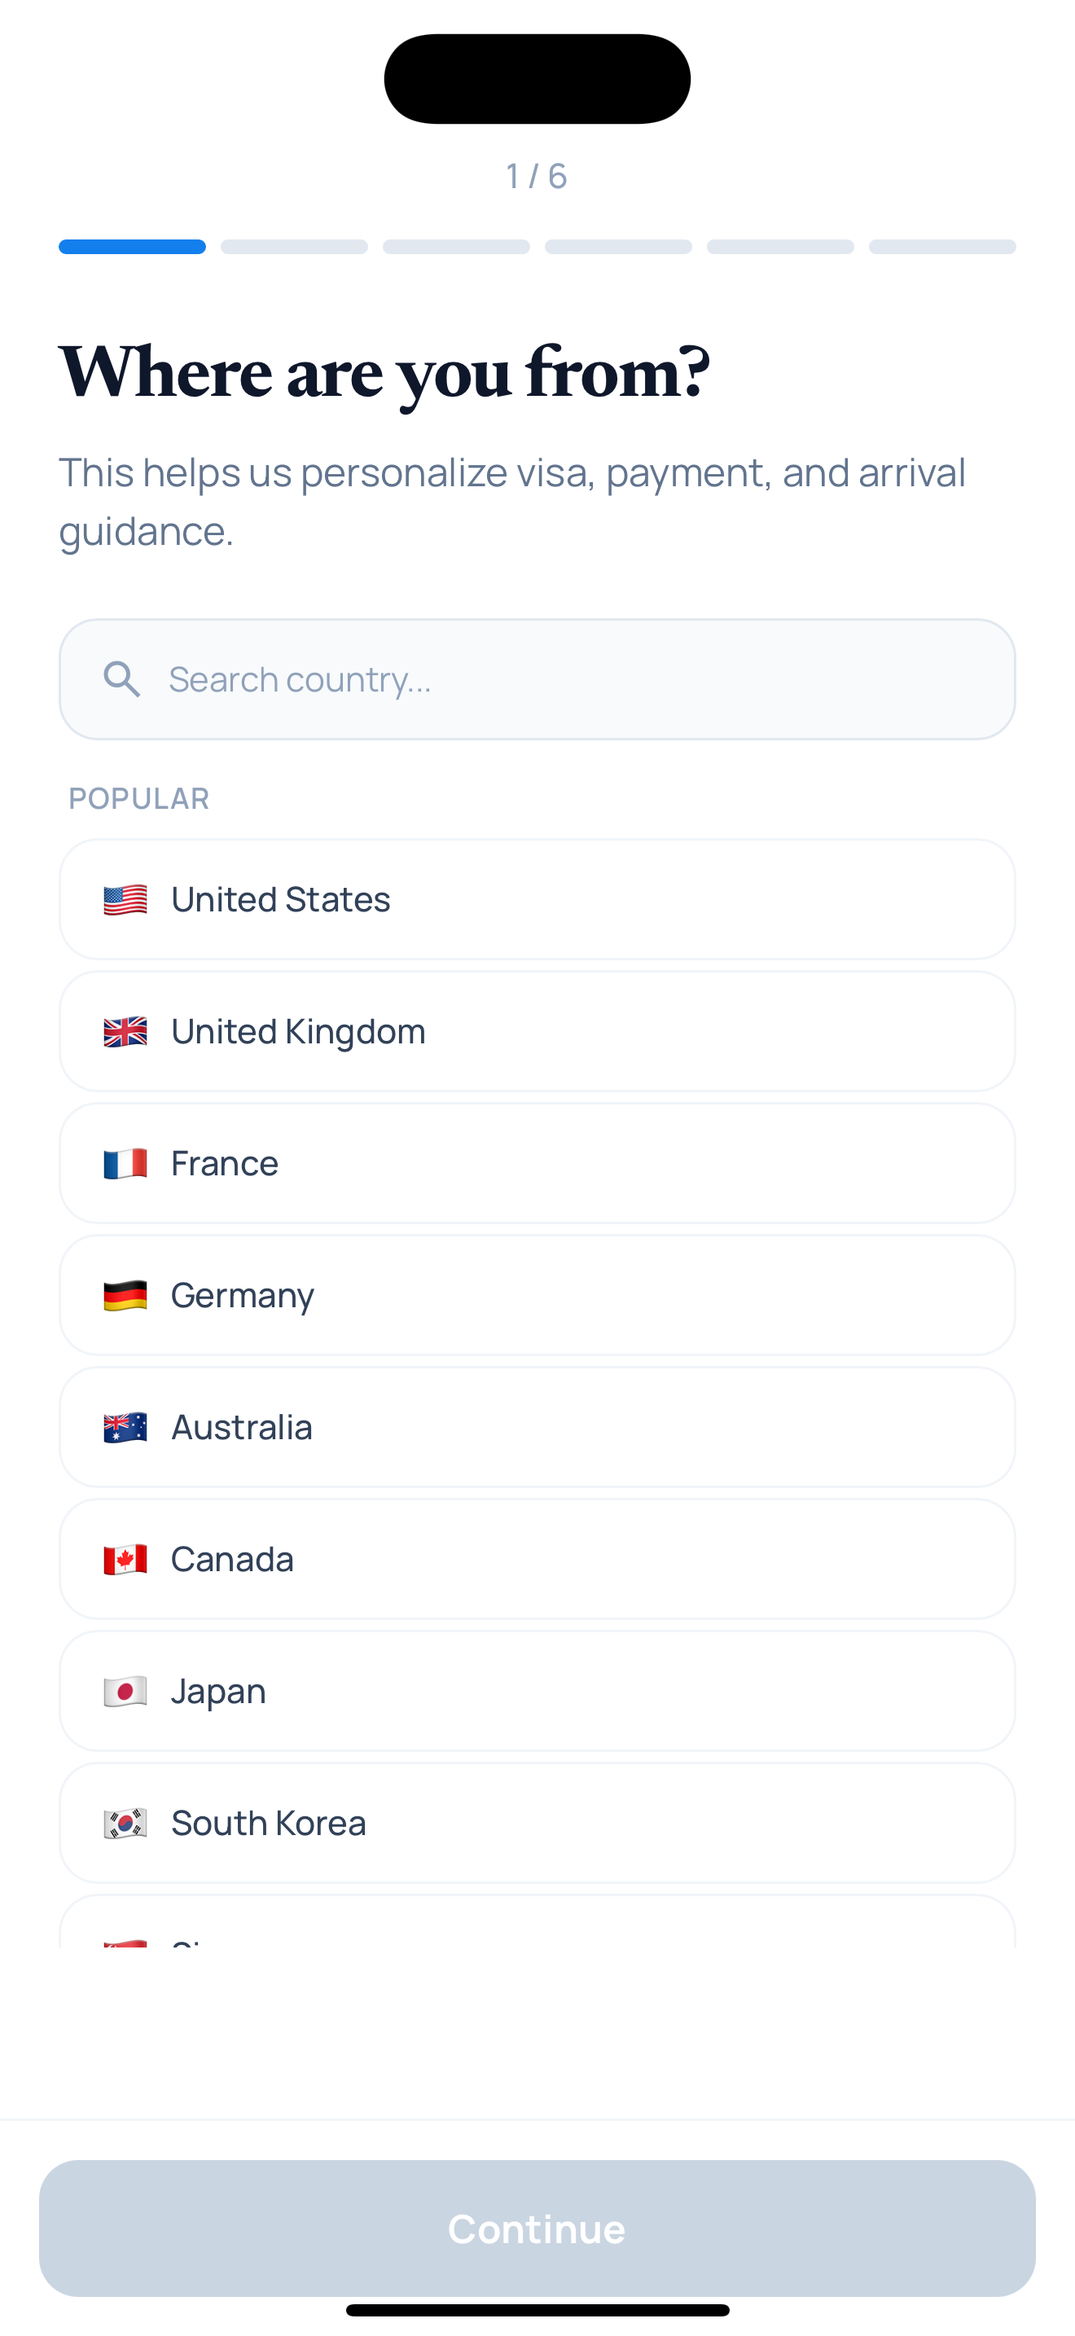Select the Germany option
The height and width of the screenshot is (2336, 1075).
537,1296
